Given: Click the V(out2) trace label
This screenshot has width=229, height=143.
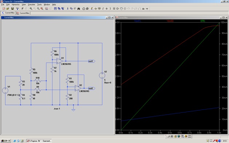Looking at the screenshot, I should (x=170, y=21).
